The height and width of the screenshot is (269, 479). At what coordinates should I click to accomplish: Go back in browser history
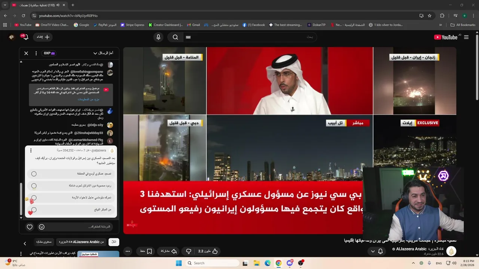(x=5, y=16)
